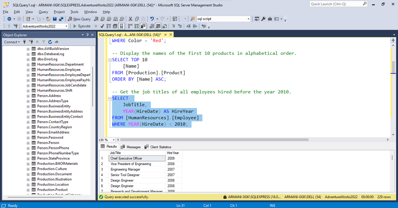The height and width of the screenshot is (208, 398).
Task: Click the Navigate Backward arrow icon
Action: click(x=9, y=19)
